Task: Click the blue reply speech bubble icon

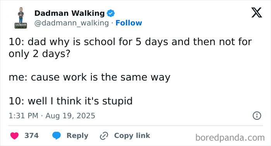Action: click(x=57, y=136)
